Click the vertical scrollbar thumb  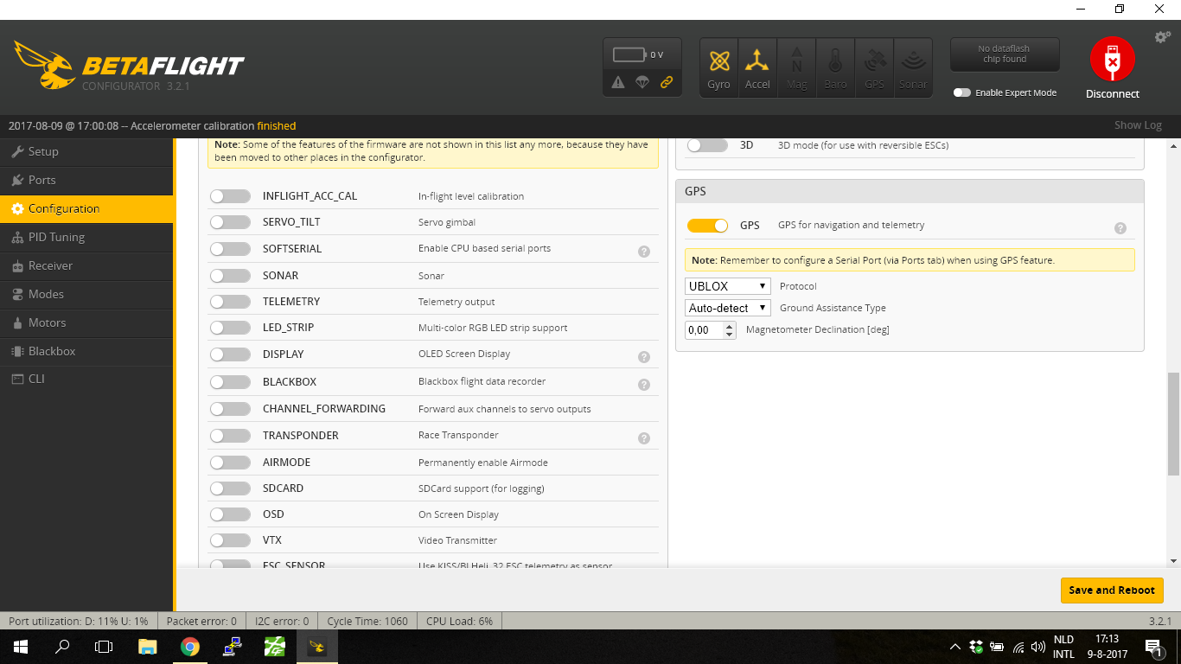point(1173,424)
